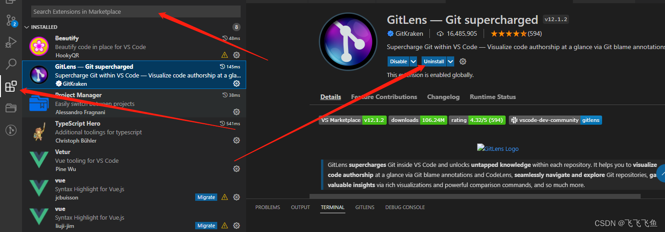This screenshot has height=232, width=665.
Task: Switch to the OUTPUT panel tab
Action: point(300,207)
